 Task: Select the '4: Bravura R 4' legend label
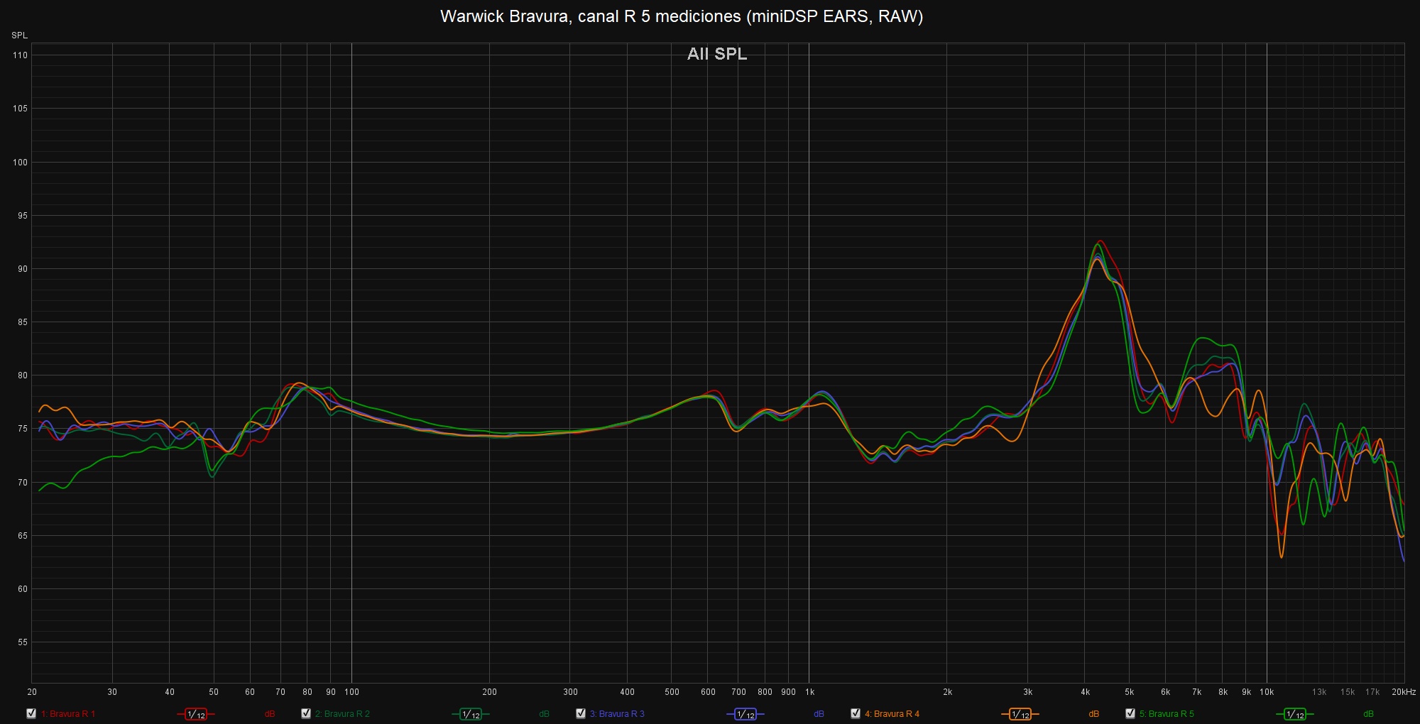point(892,714)
